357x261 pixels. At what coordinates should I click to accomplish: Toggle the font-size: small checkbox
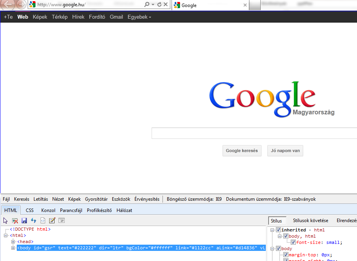pyautogui.click(x=293, y=242)
